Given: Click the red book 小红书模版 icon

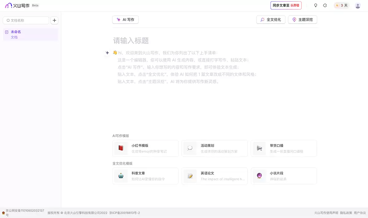Looking at the screenshot, I should point(121,148).
